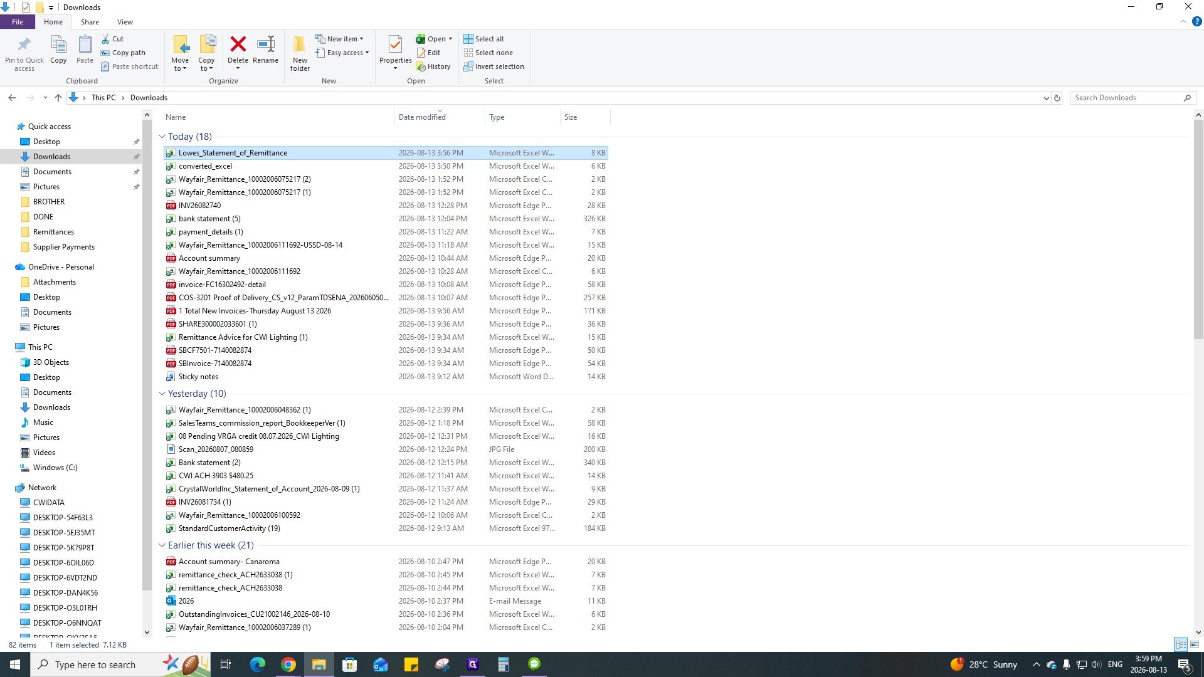
Task: Sort files by Name column
Action: 278,117
